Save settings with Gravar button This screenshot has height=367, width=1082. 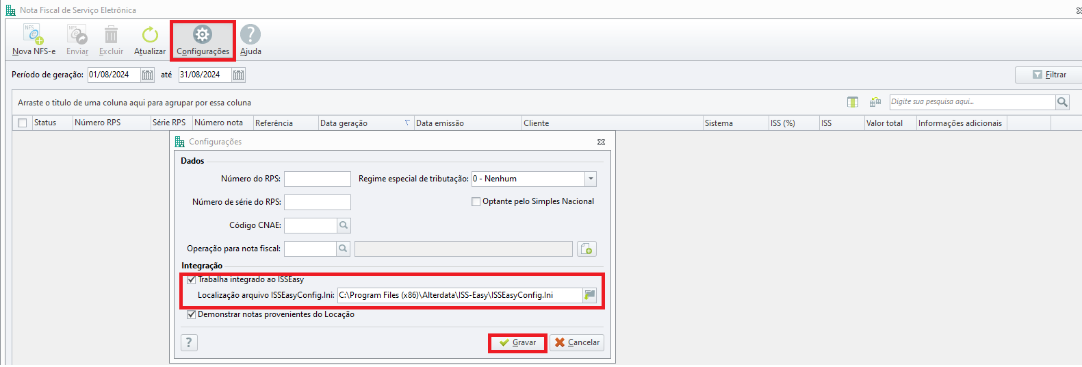517,342
